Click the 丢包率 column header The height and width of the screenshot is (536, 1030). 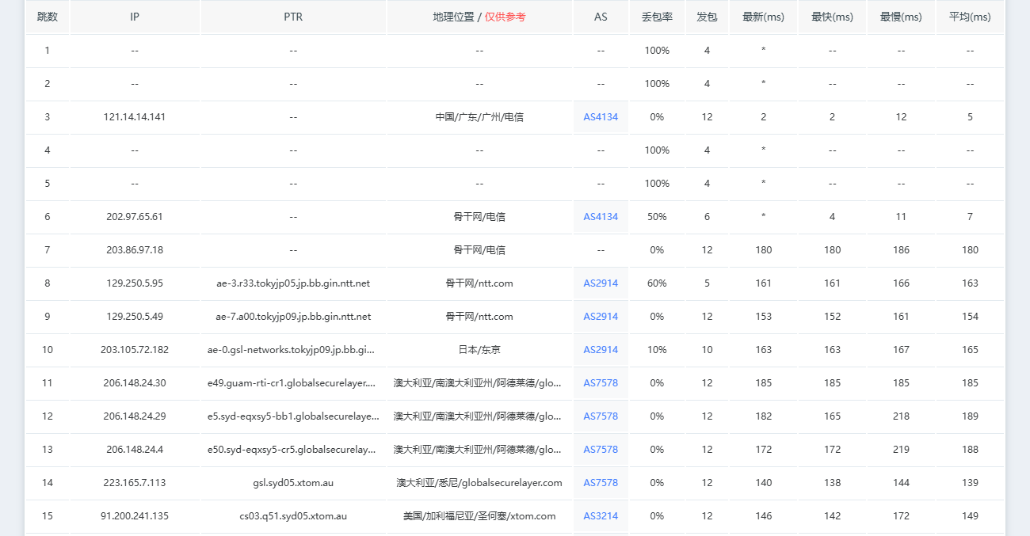657,17
